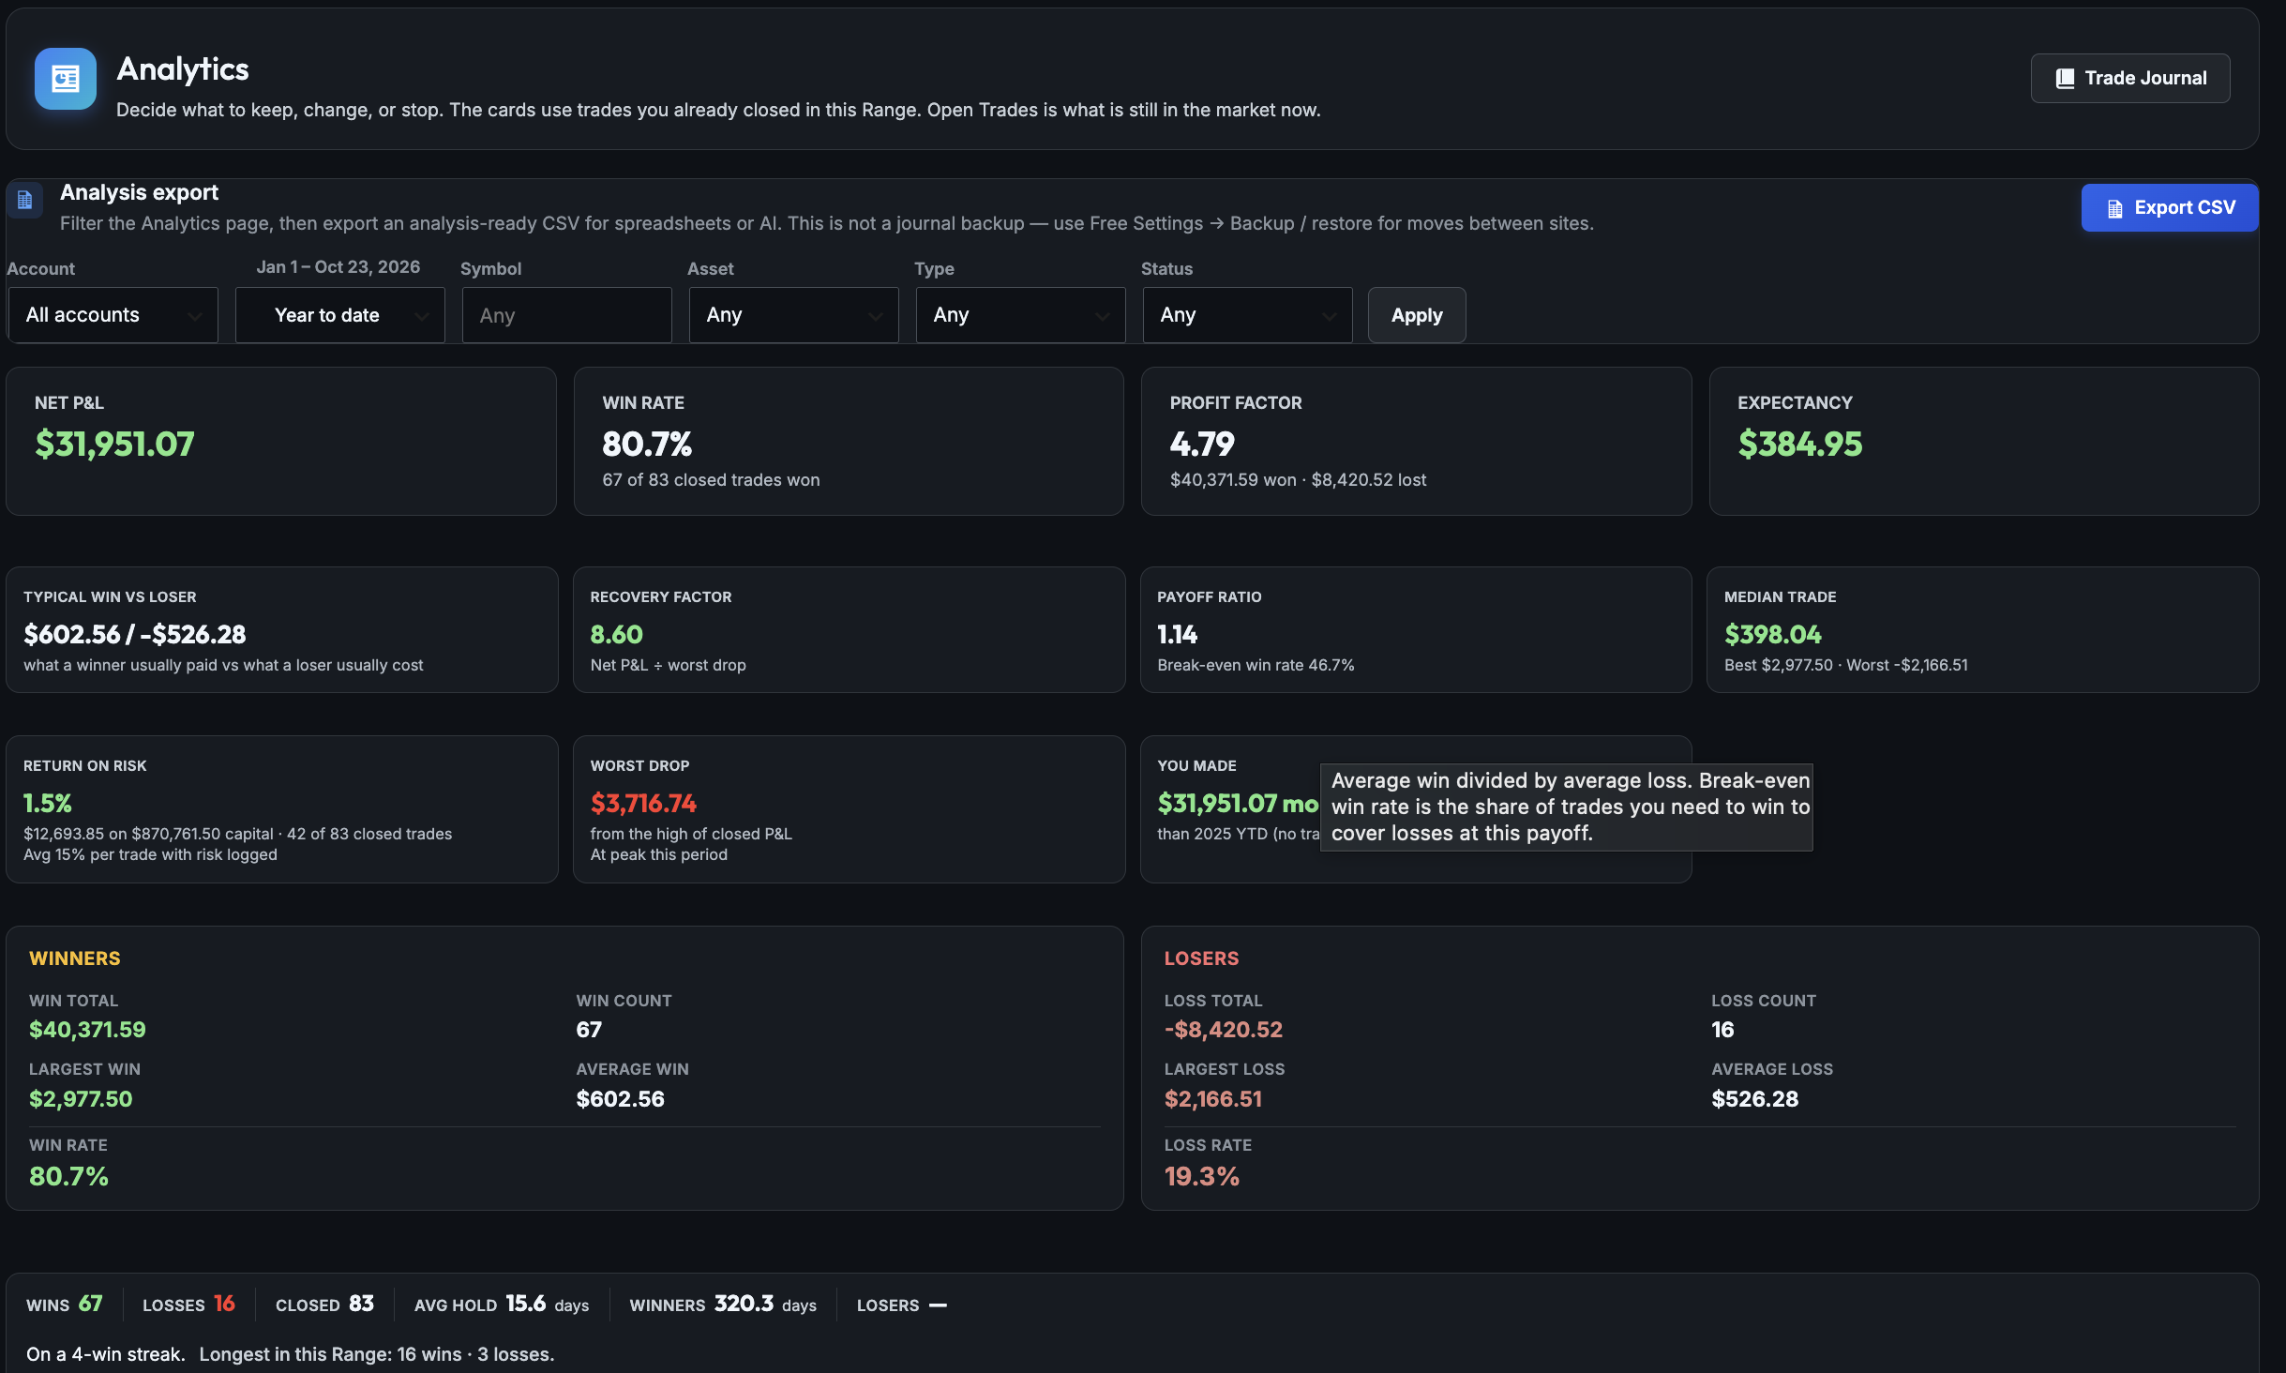This screenshot has width=2286, height=1373.
Task: Click the Win Rate 80.7% value
Action: coord(647,444)
